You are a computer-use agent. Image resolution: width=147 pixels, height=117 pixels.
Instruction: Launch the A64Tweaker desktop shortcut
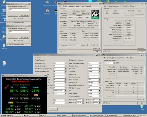point(56,2)
